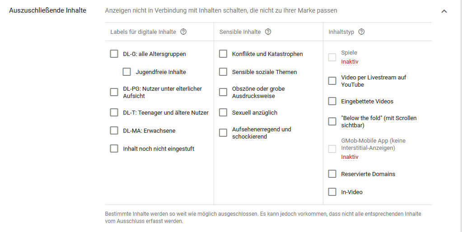
Task: Check Konflikte und Katastrophen
Action: pos(223,54)
